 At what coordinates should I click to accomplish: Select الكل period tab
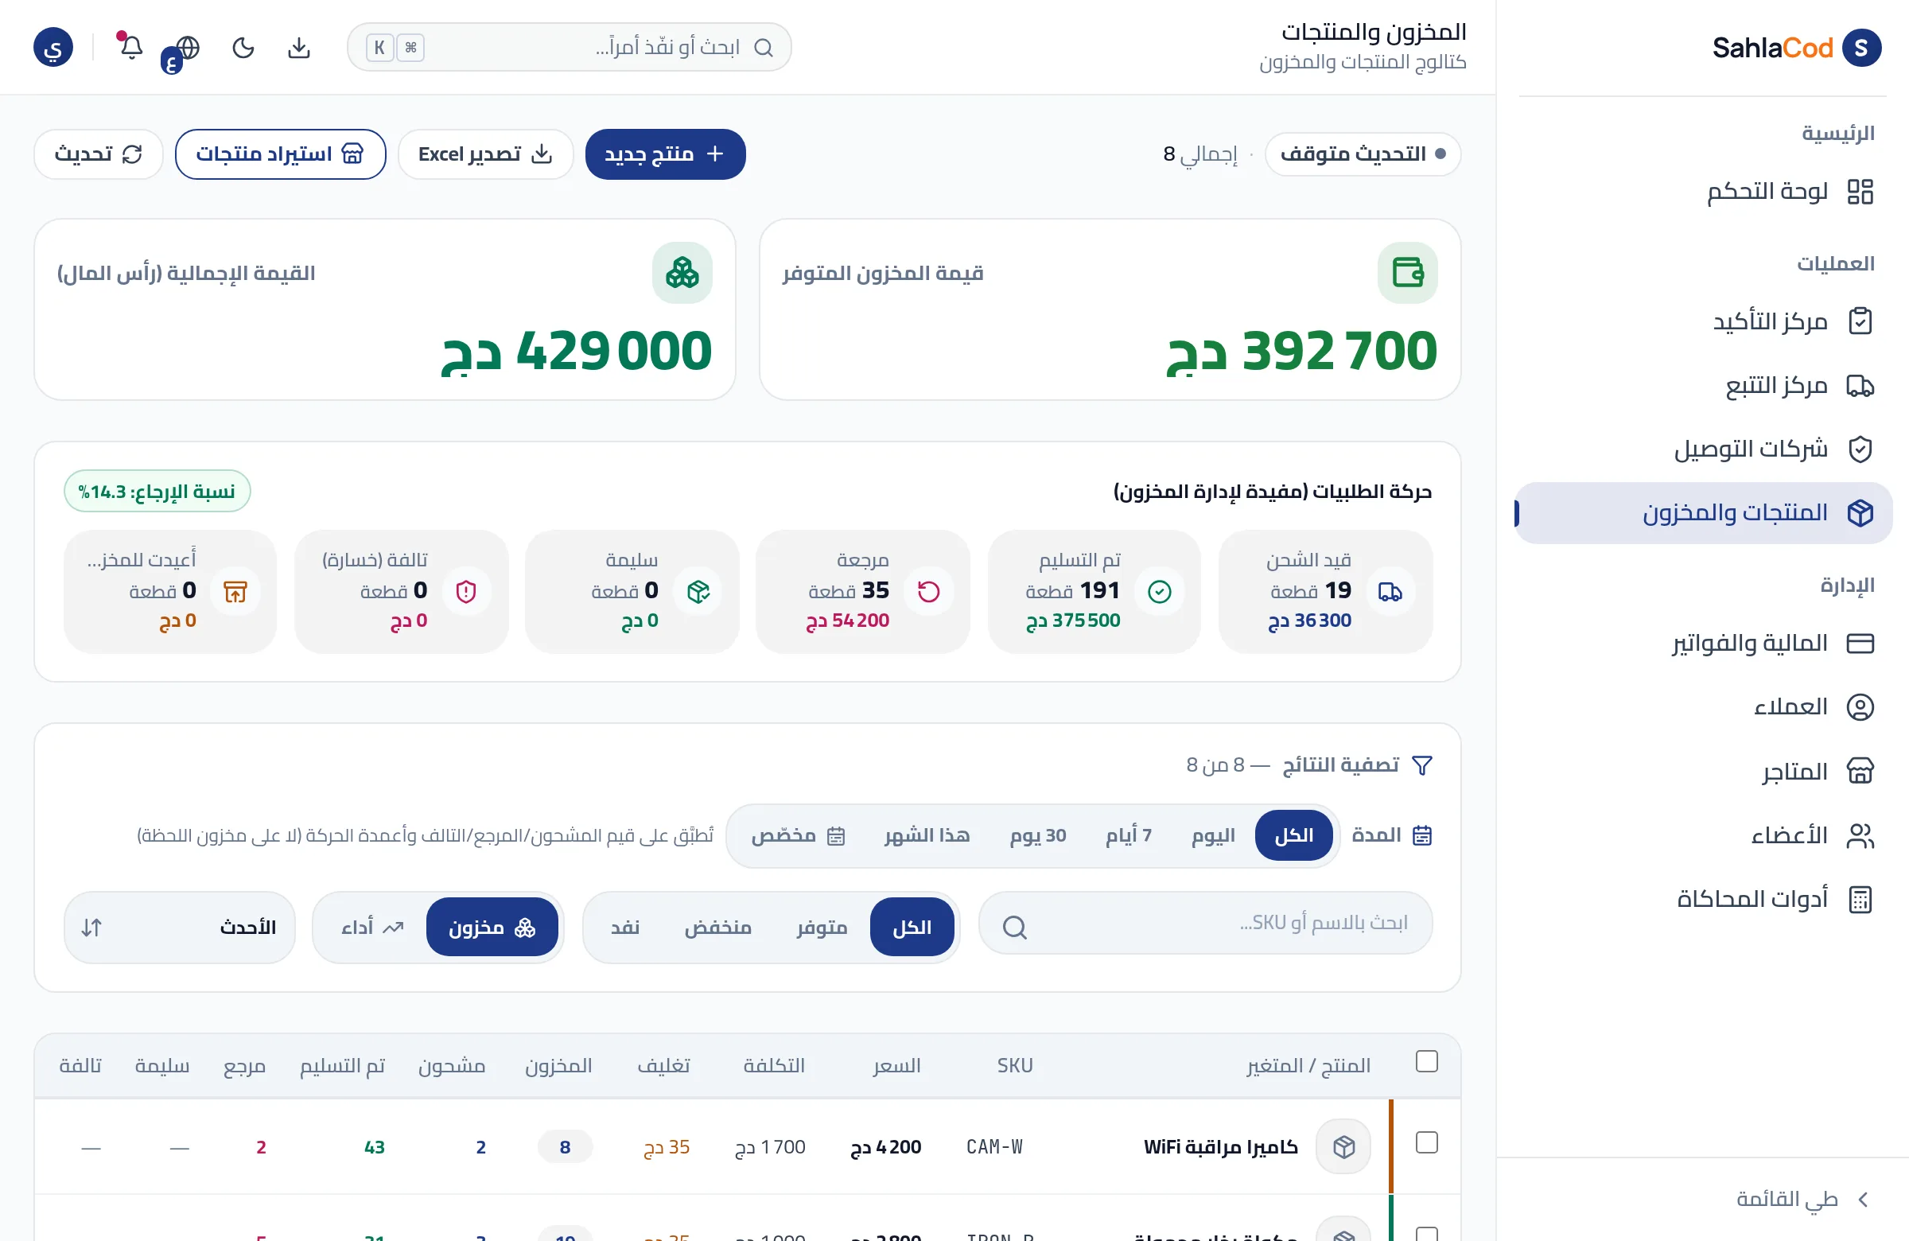(x=1294, y=835)
